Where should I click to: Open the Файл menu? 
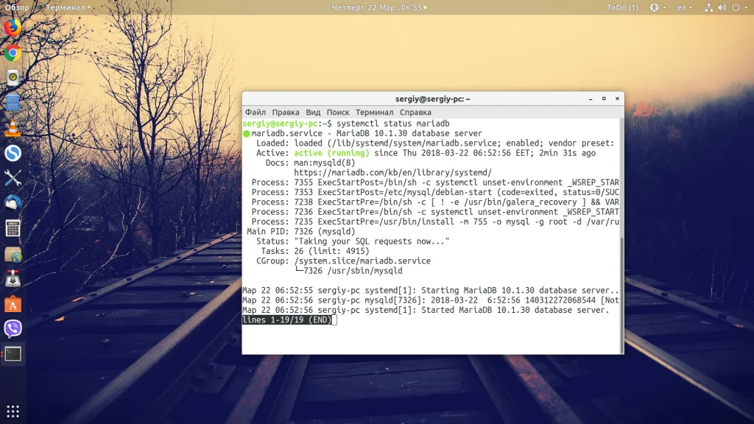click(256, 113)
